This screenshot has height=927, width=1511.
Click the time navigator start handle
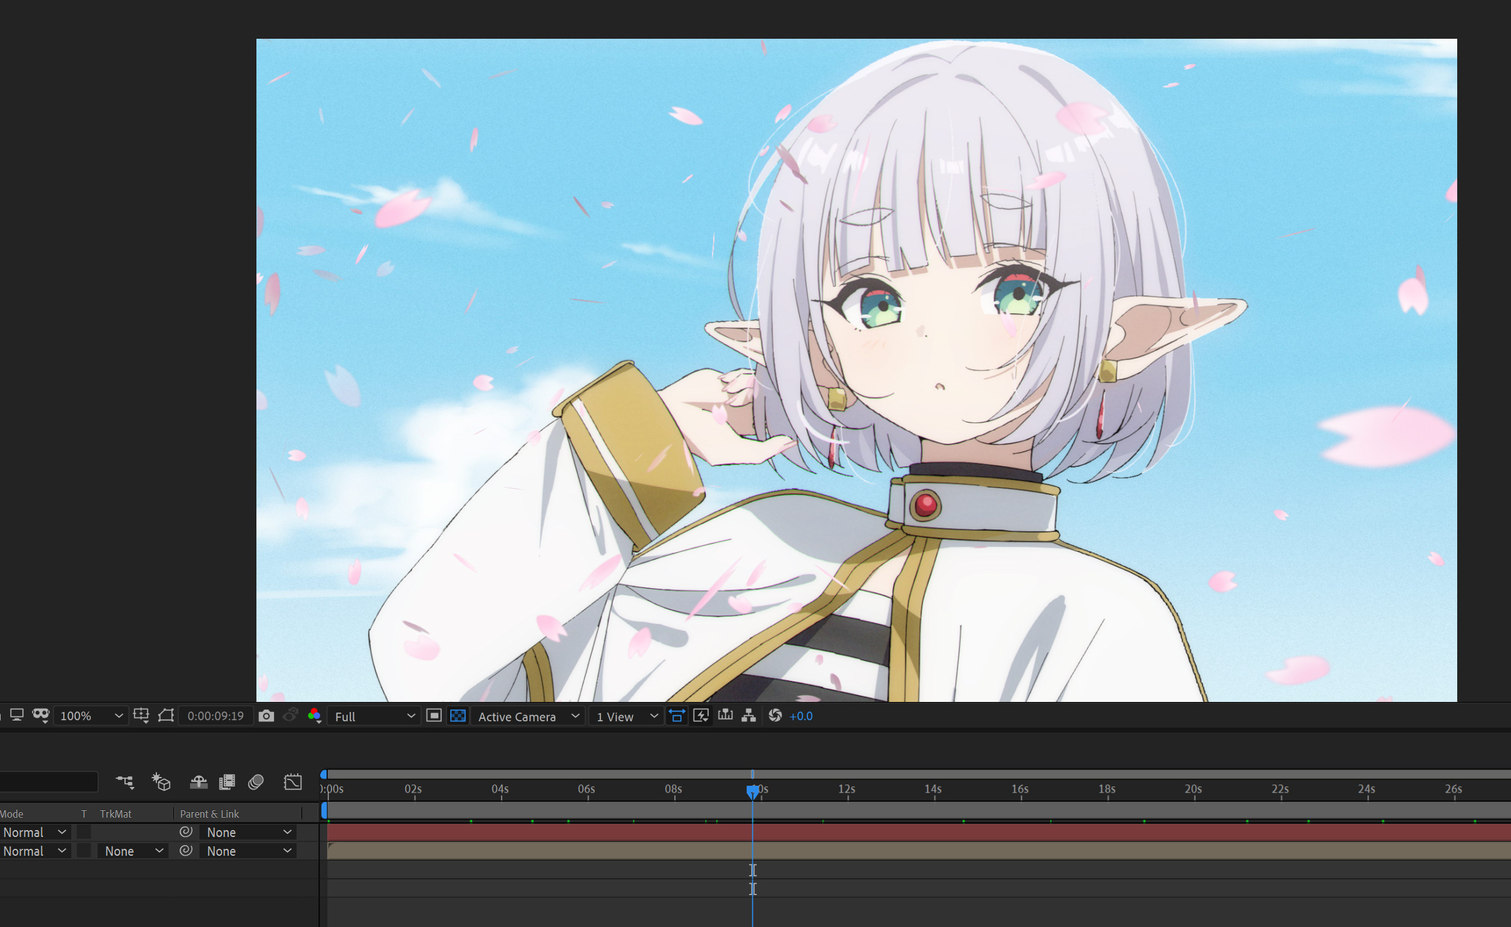tap(323, 774)
